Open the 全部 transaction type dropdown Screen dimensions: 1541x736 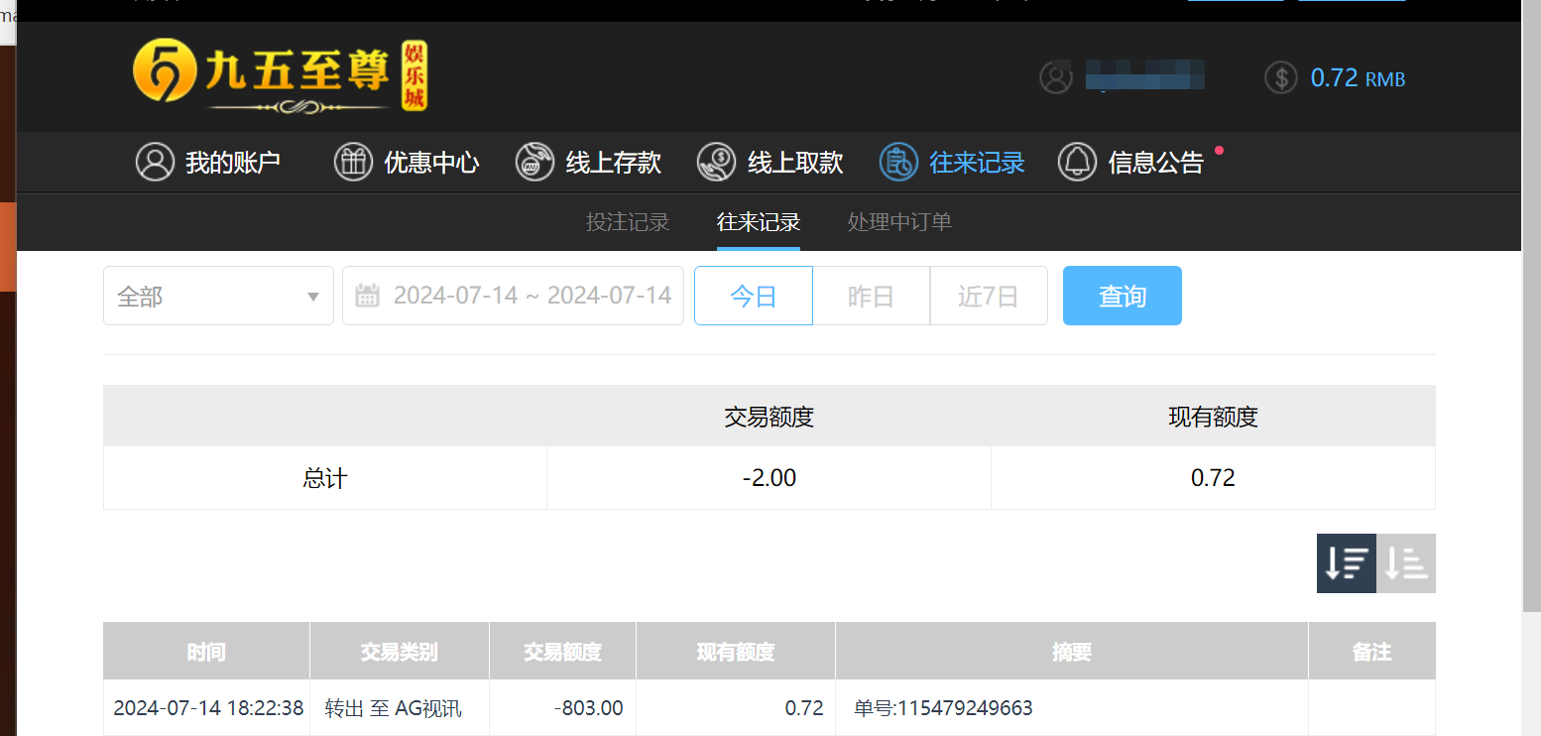(x=217, y=295)
